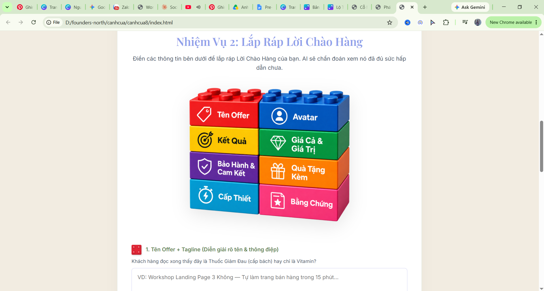544x291 pixels.
Task: Go back to previous page
Action: (8, 22)
